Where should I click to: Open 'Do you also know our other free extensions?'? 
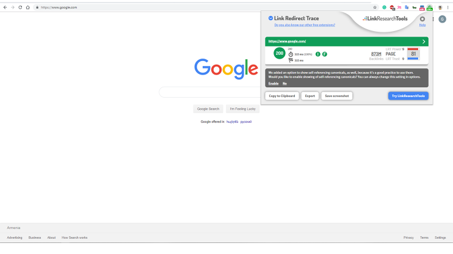[305, 25]
